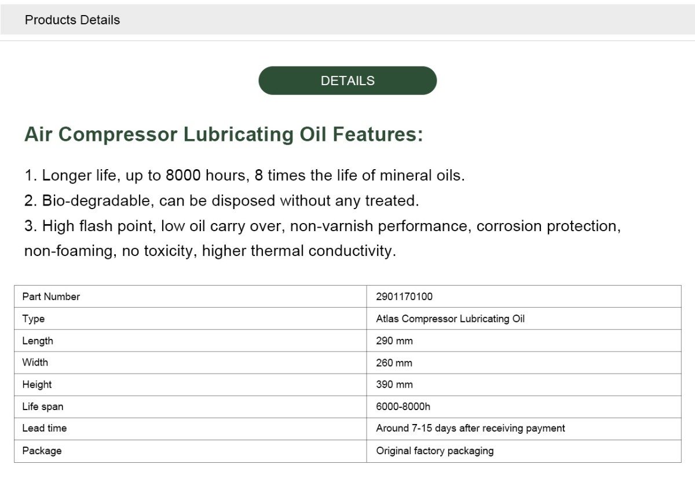Select the Package row label

(42, 451)
